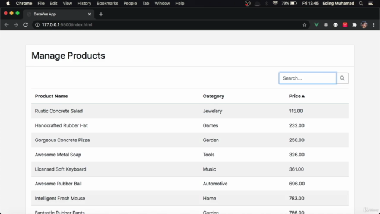The height and width of the screenshot is (214, 380).
Task: Click the Music category cell
Action: click(209, 169)
